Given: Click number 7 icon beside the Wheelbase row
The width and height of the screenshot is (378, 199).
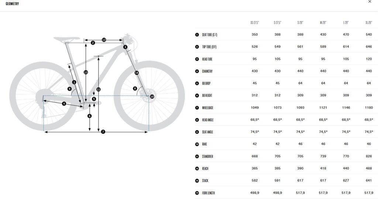Looking at the screenshot, I should pos(197,108).
